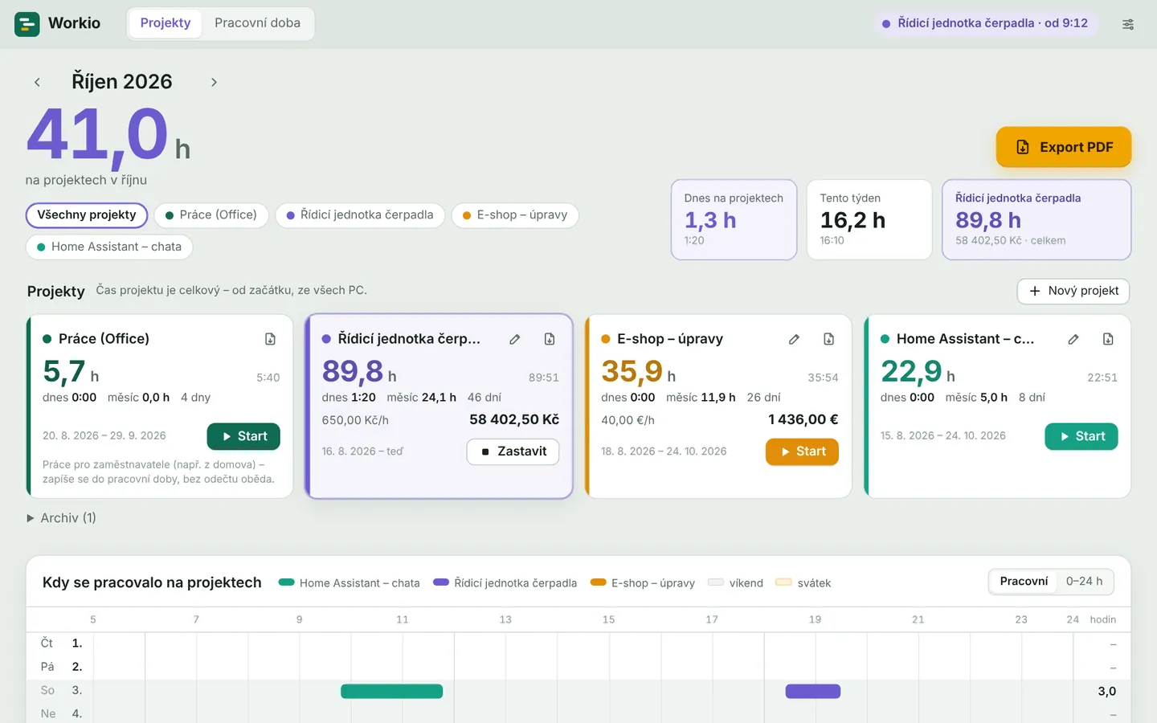
Task: Click the Workio logo icon
Action: coord(27,24)
